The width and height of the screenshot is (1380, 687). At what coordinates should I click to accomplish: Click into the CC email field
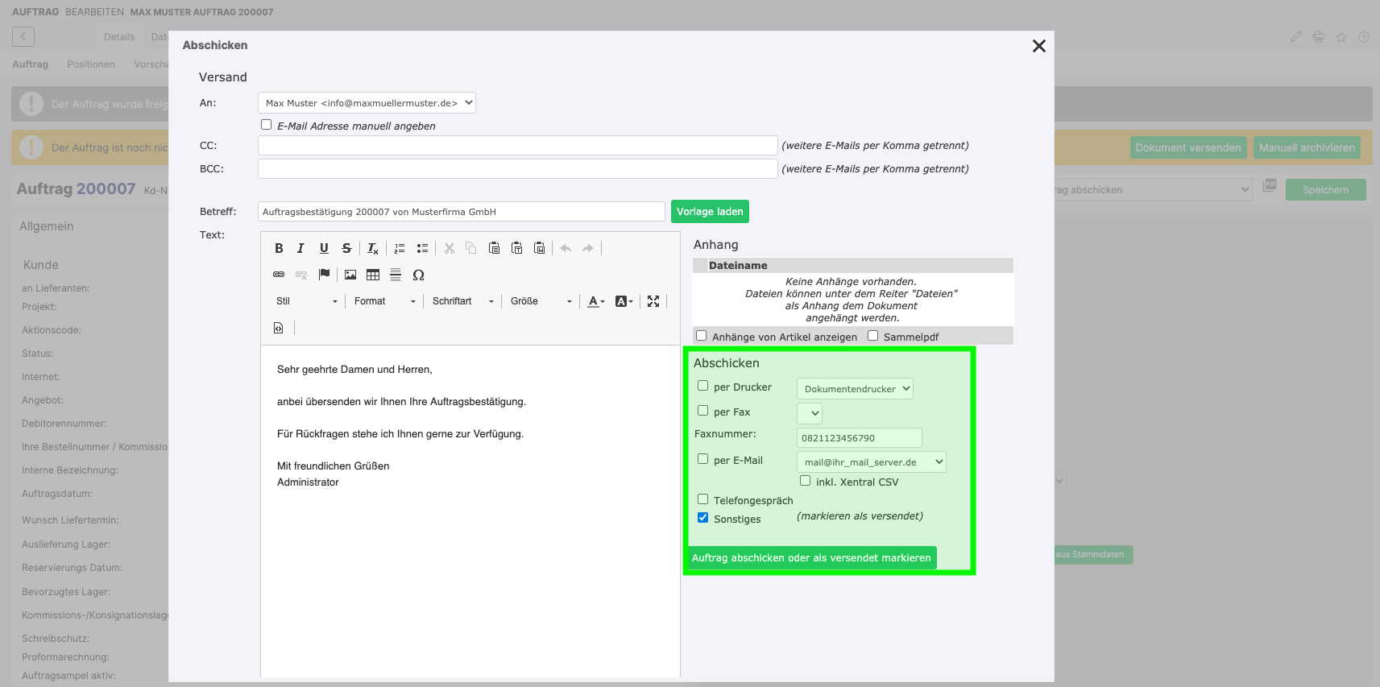[x=517, y=146]
